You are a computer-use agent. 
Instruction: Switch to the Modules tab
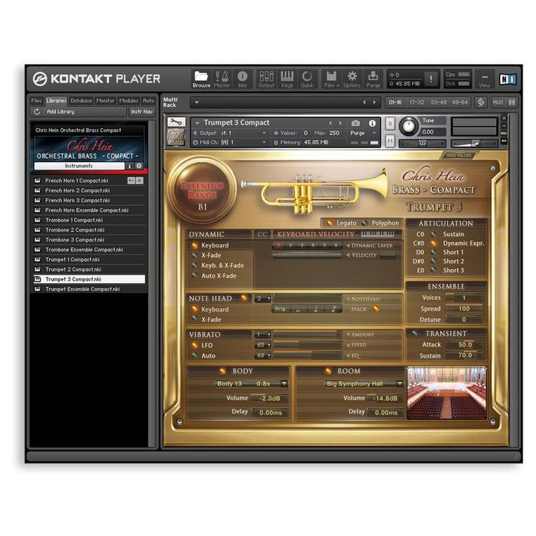tap(128, 101)
